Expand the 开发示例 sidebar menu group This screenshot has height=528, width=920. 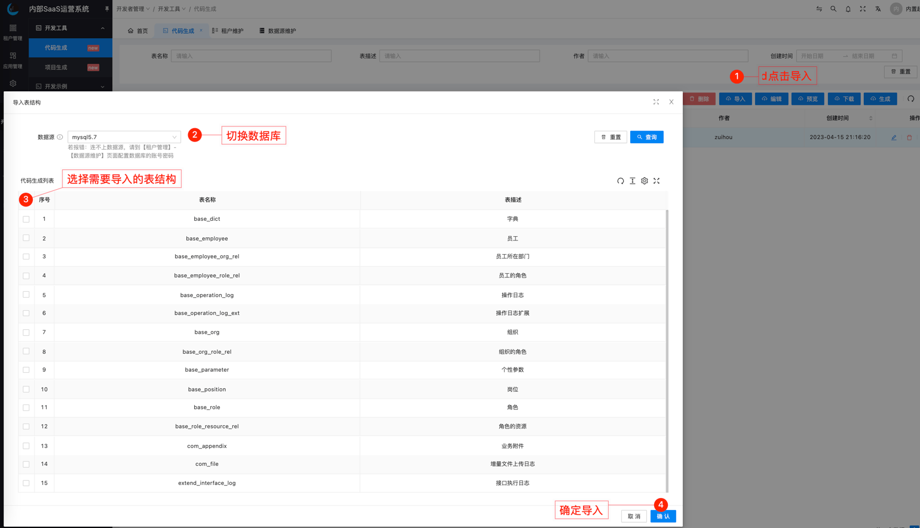[x=70, y=87]
